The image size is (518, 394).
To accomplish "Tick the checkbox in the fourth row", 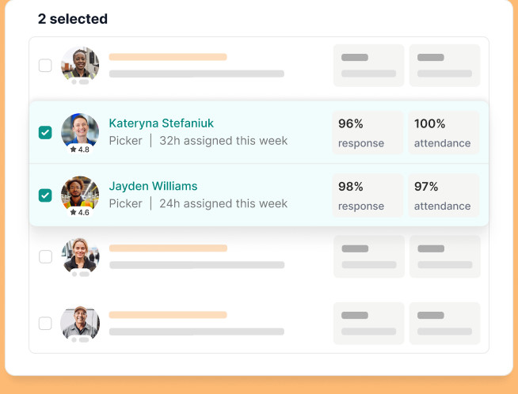I will pos(45,256).
